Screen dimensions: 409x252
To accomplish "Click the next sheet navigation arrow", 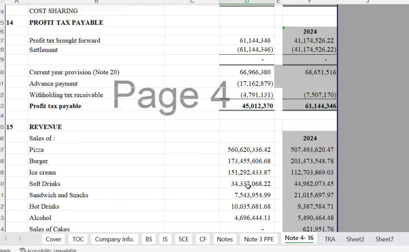I will (x=20, y=239).
